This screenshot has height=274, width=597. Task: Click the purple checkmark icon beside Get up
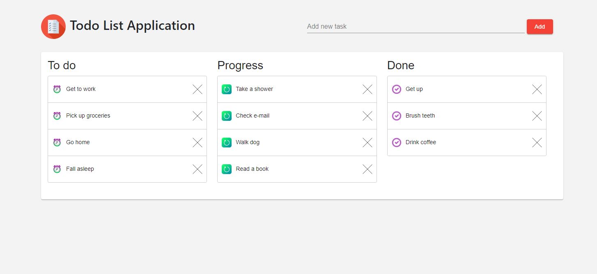[x=397, y=89]
